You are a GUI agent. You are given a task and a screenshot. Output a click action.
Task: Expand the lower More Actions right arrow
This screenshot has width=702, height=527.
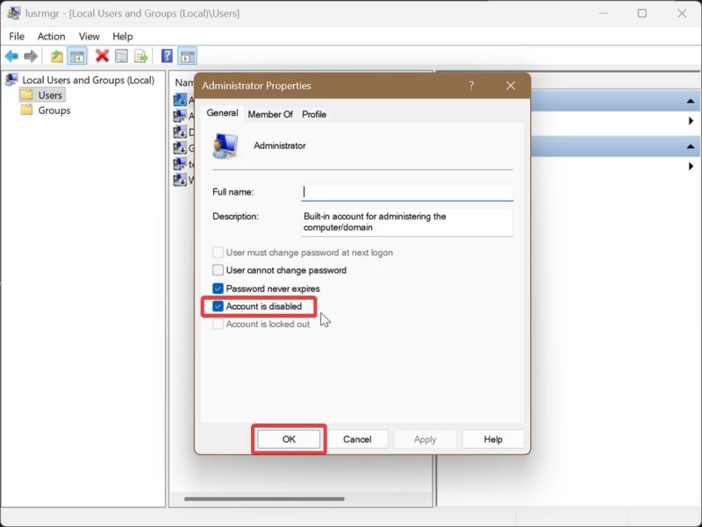point(691,167)
